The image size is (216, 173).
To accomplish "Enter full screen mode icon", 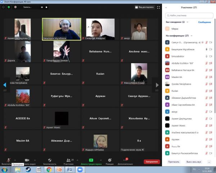I will pyautogui.click(x=158, y=7).
